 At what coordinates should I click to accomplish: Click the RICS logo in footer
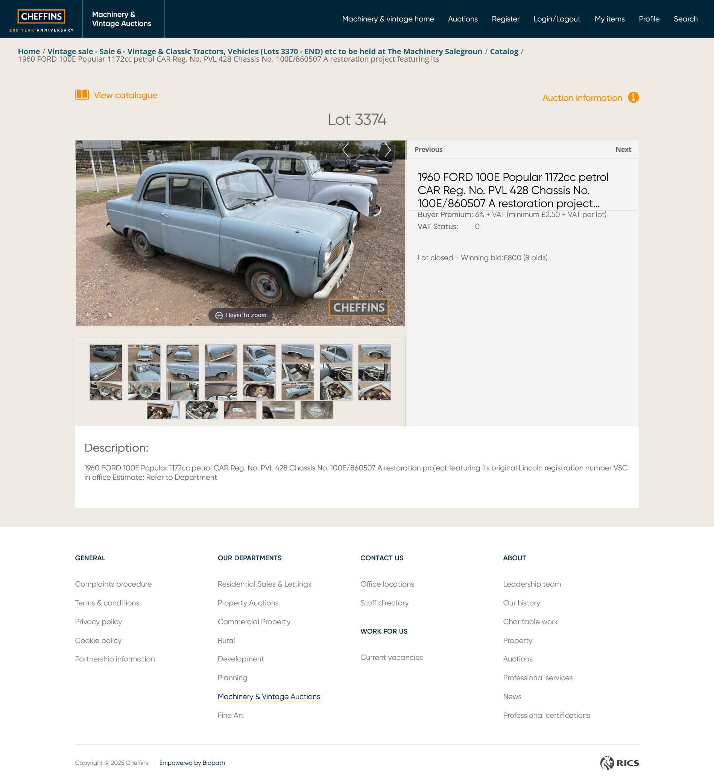(620, 763)
